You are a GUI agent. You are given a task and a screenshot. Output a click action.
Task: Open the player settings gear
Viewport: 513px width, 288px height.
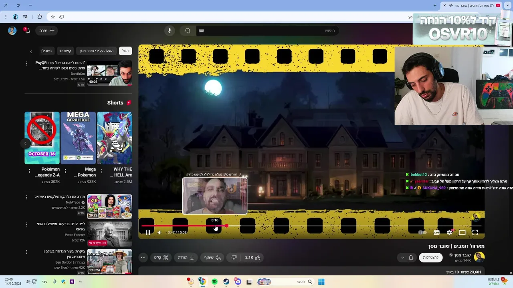(x=449, y=232)
